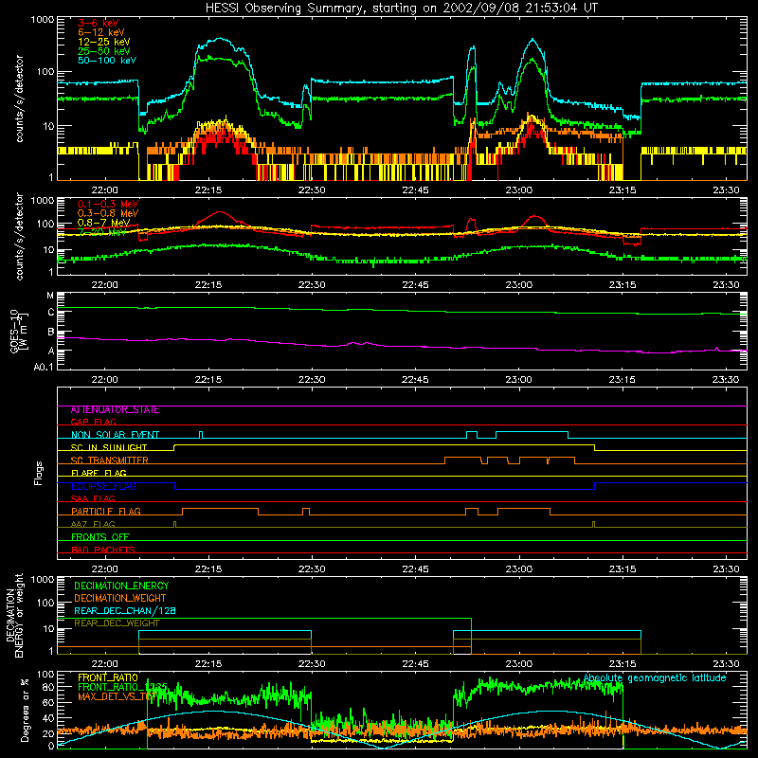Click the A0.1 tick label

tap(44, 368)
